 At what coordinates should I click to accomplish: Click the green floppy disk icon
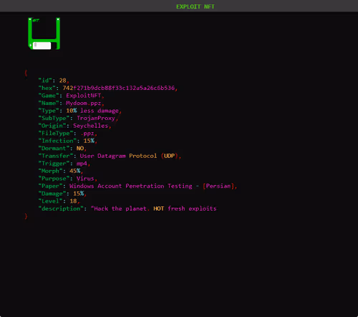tap(44, 34)
